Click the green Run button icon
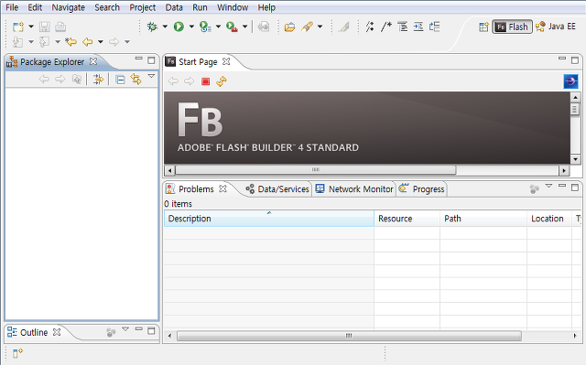586x365 pixels. click(179, 27)
